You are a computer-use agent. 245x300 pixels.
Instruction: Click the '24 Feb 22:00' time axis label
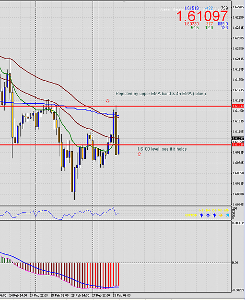click(x=39, y=295)
